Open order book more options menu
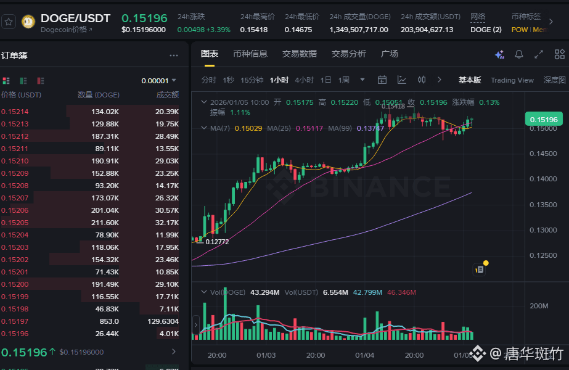This screenshot has width=569, height=370. (174, 55)
